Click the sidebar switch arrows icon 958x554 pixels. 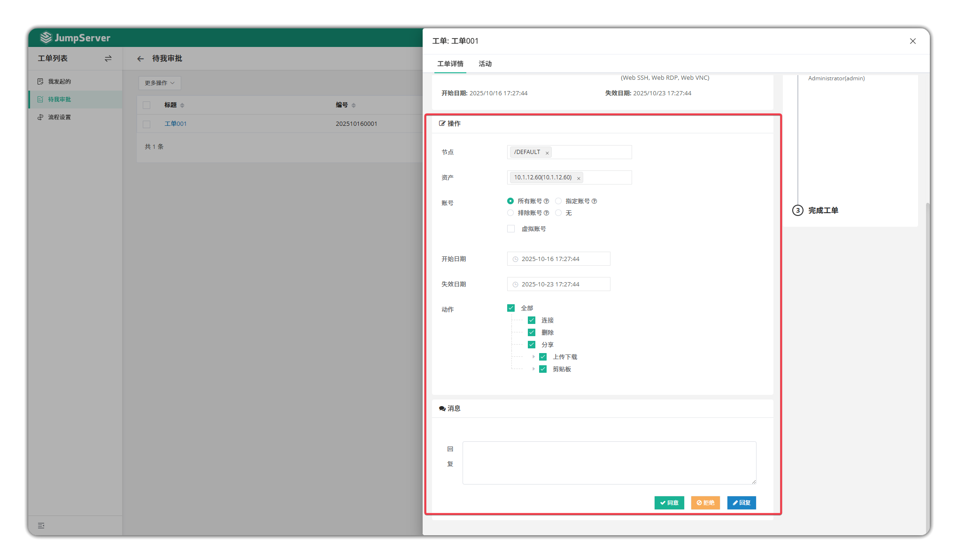108,59
